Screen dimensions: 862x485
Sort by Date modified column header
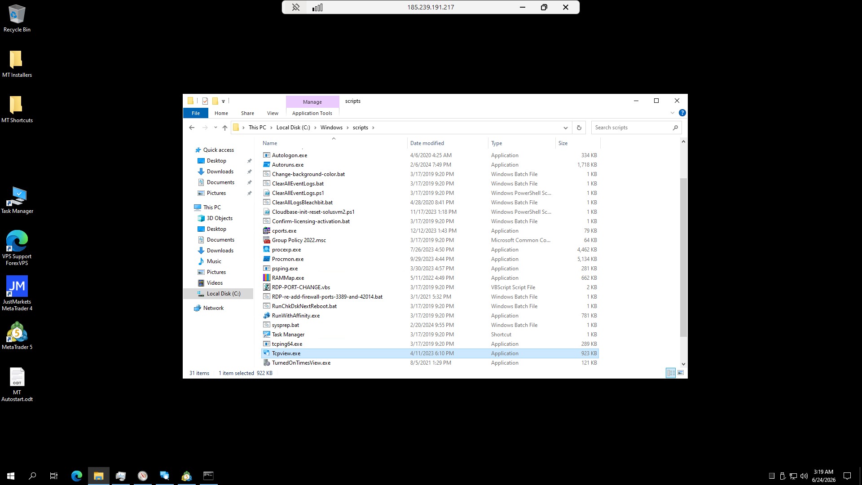click(x=448, y=143)
